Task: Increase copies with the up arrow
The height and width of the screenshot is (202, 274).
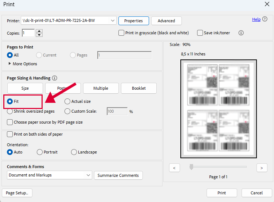Action: [x=39, y=31]
